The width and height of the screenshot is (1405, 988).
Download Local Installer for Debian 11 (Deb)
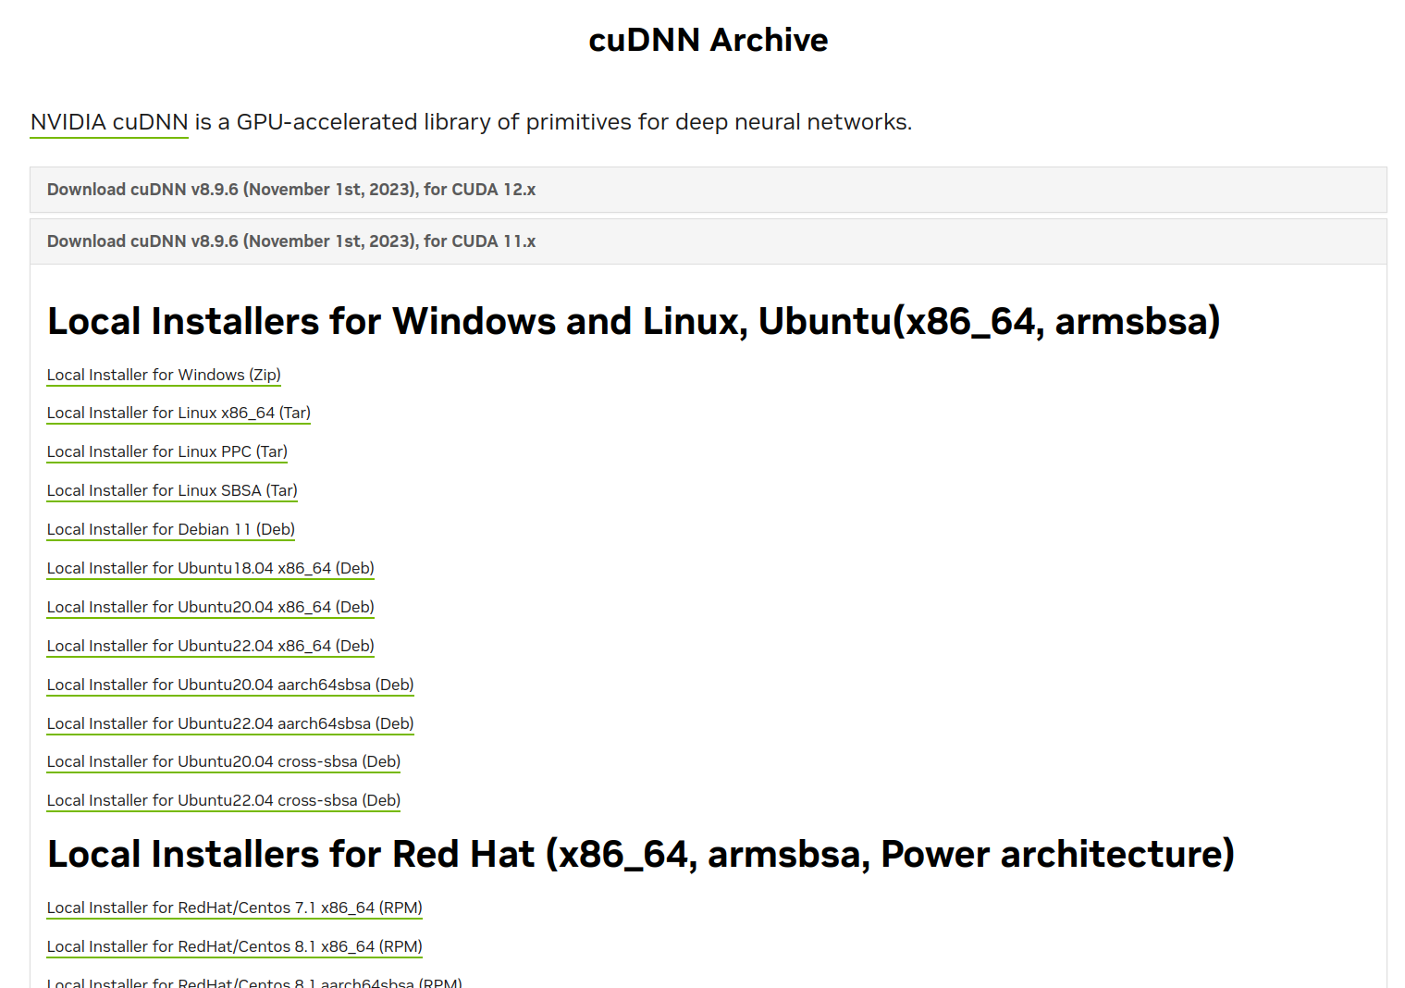pos(171,529)
